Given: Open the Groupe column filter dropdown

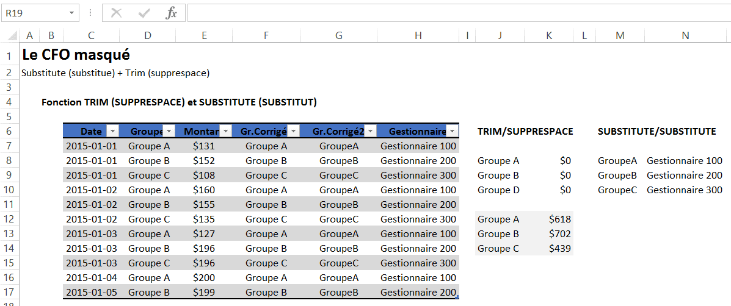Looking at the screenshot, I should (x=169, y=131).
